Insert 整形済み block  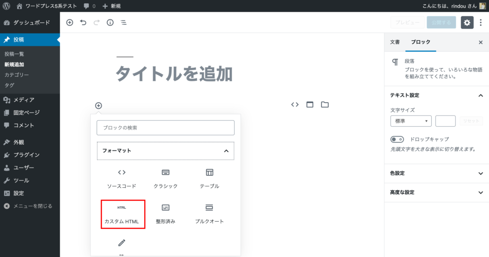pyautogui.click(x=166, y=214)
